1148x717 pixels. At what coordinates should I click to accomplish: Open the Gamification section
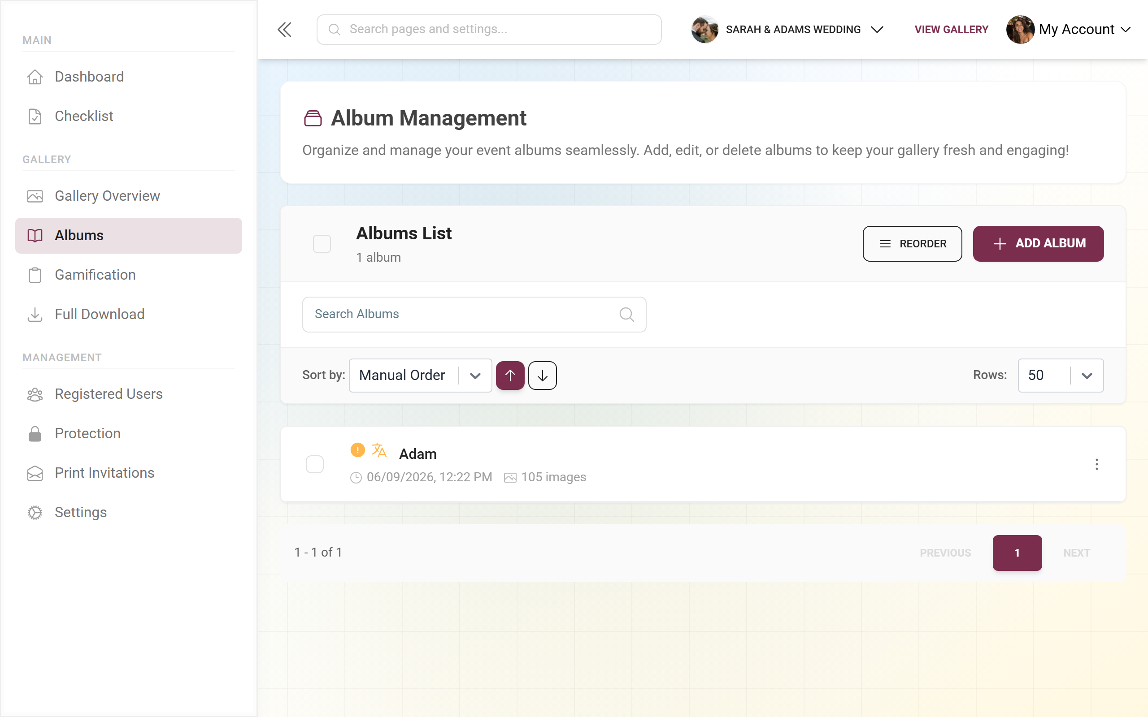click(129, 275)
